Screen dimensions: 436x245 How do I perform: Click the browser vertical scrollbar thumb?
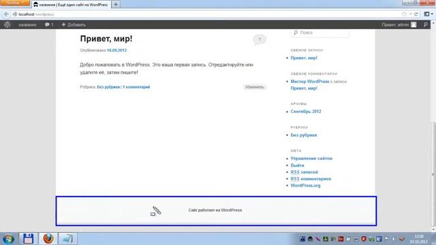point(433,174)
